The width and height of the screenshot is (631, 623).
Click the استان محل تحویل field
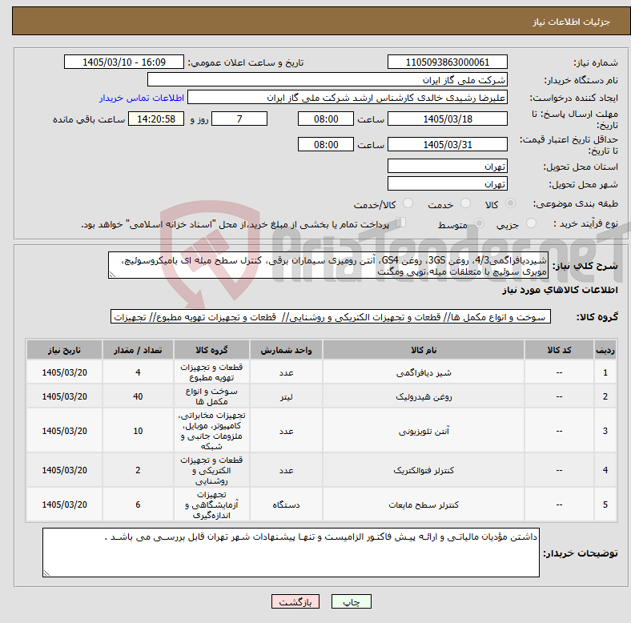click(447, 167)
